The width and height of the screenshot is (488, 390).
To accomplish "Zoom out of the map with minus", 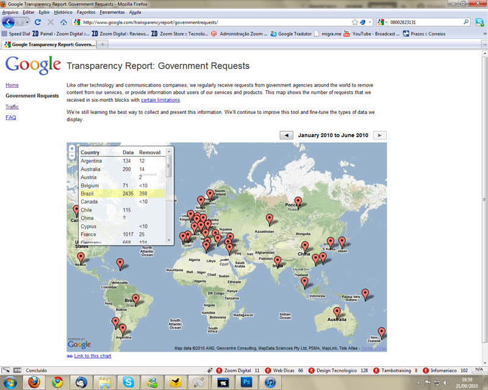I will coord(72,156).
